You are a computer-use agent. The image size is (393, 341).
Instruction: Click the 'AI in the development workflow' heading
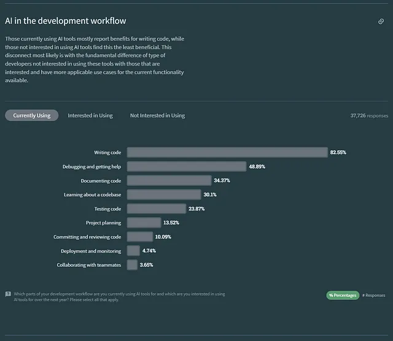tap(66, 21)
